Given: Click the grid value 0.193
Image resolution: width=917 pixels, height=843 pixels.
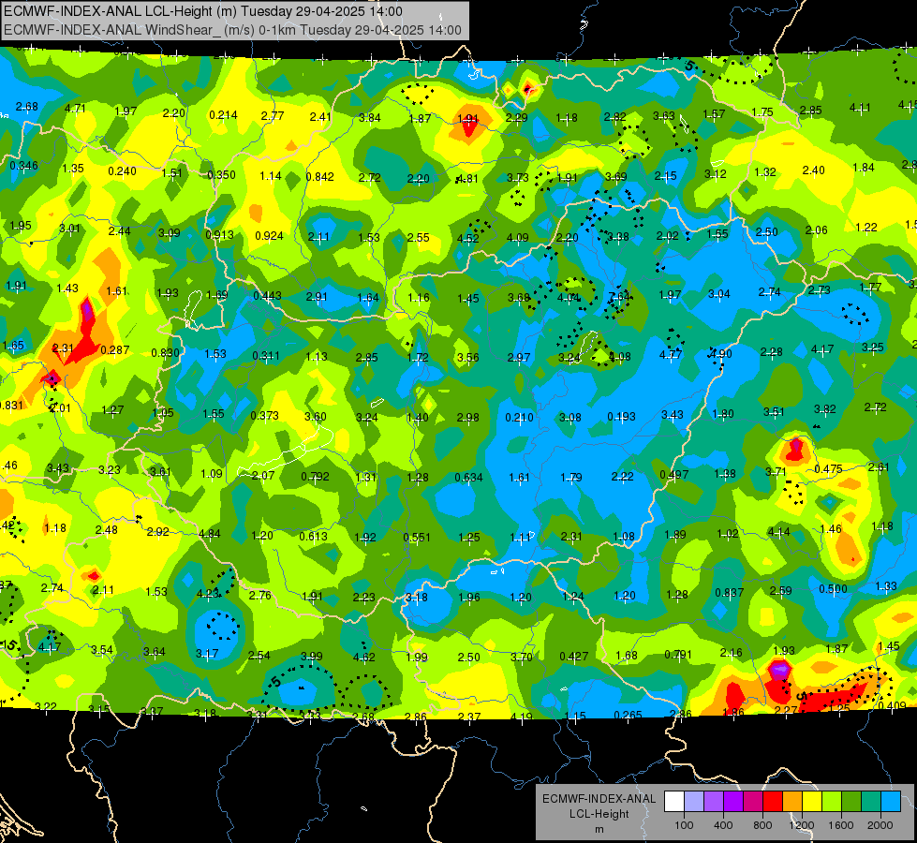Looking at the screenshot, I should [x=621, y=417].
